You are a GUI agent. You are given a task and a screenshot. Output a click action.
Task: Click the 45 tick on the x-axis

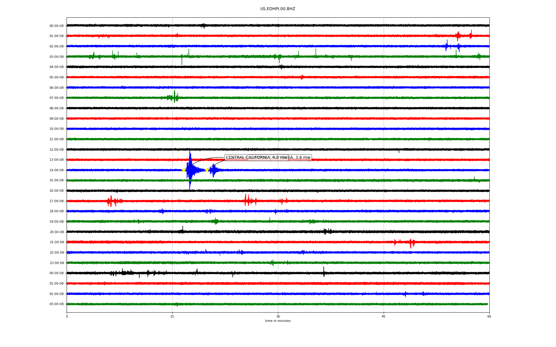coord(384,316)
